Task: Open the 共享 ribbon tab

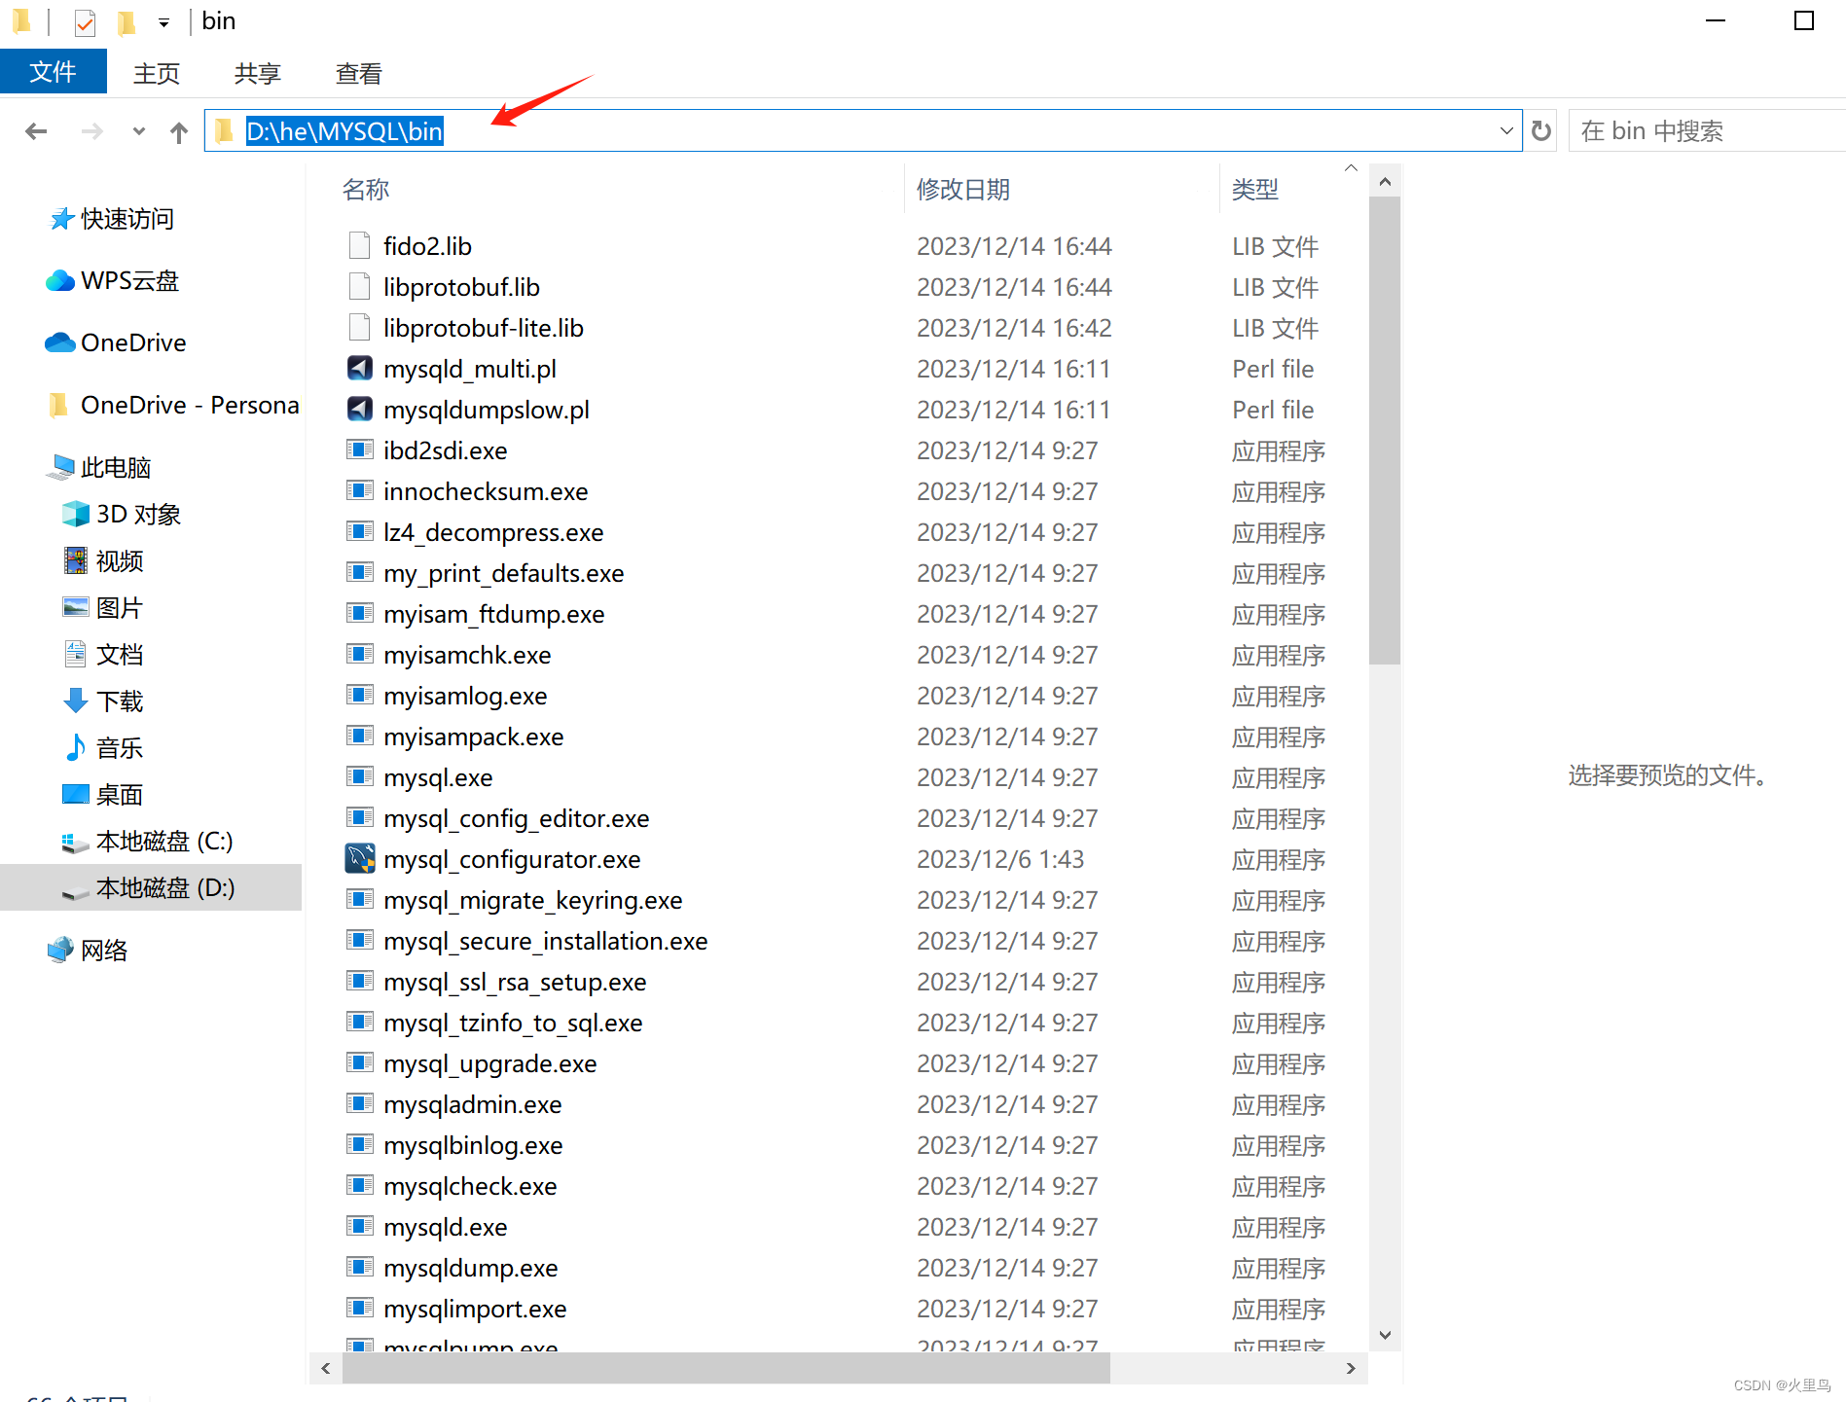Action: click(258, 73)
